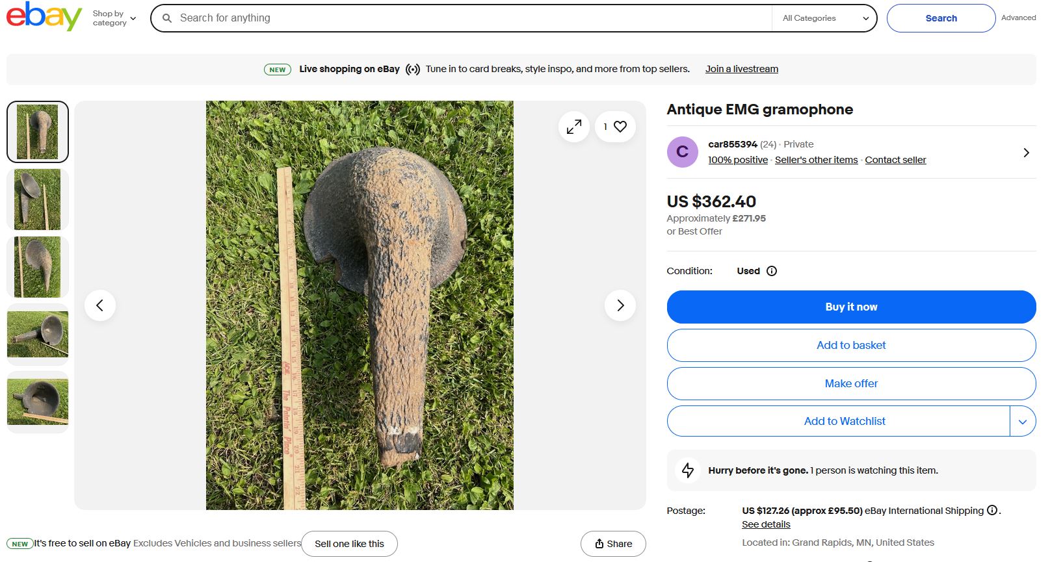
Task: Open the Join a livestream link
Action: tap(741, 69)
